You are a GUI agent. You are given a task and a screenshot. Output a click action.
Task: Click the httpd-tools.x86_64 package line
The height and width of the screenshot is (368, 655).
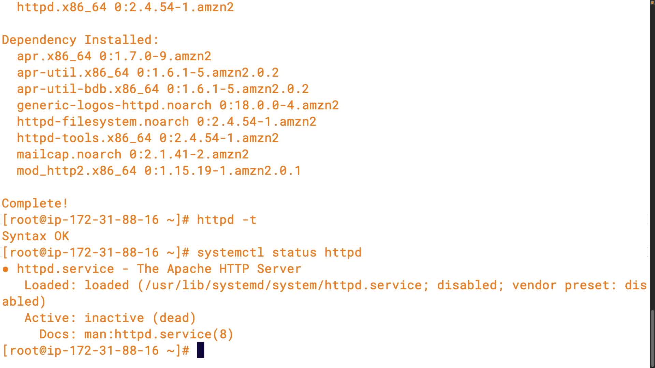coord(148,138)
